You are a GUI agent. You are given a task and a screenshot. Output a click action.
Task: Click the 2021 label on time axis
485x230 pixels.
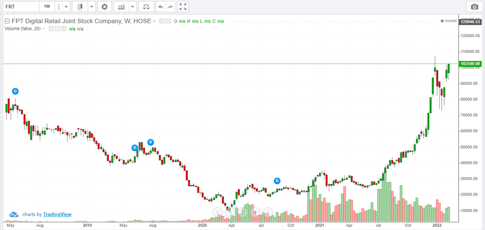(320, 225)
